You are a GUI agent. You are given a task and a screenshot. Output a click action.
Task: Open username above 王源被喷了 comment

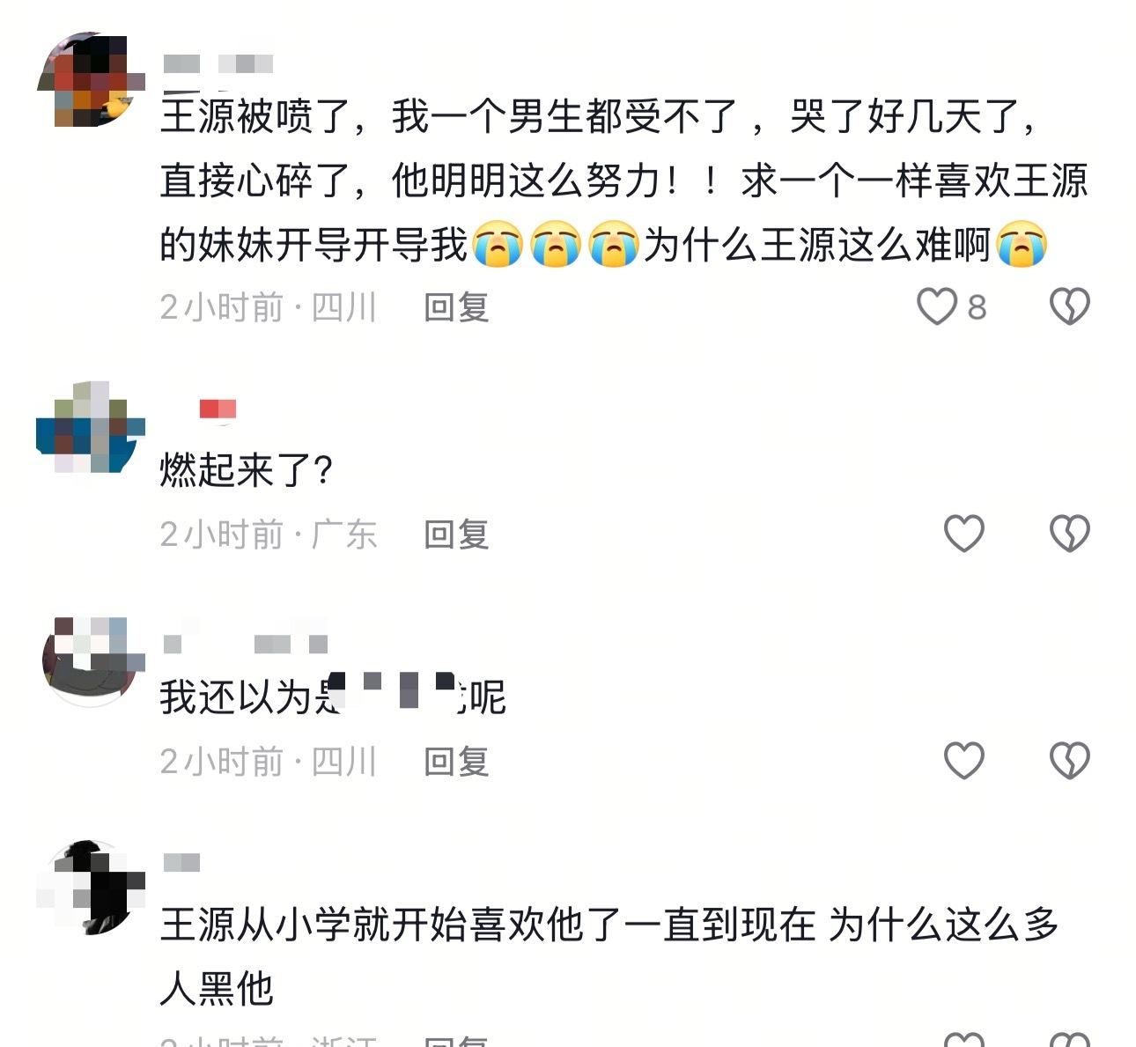(218, 63)
